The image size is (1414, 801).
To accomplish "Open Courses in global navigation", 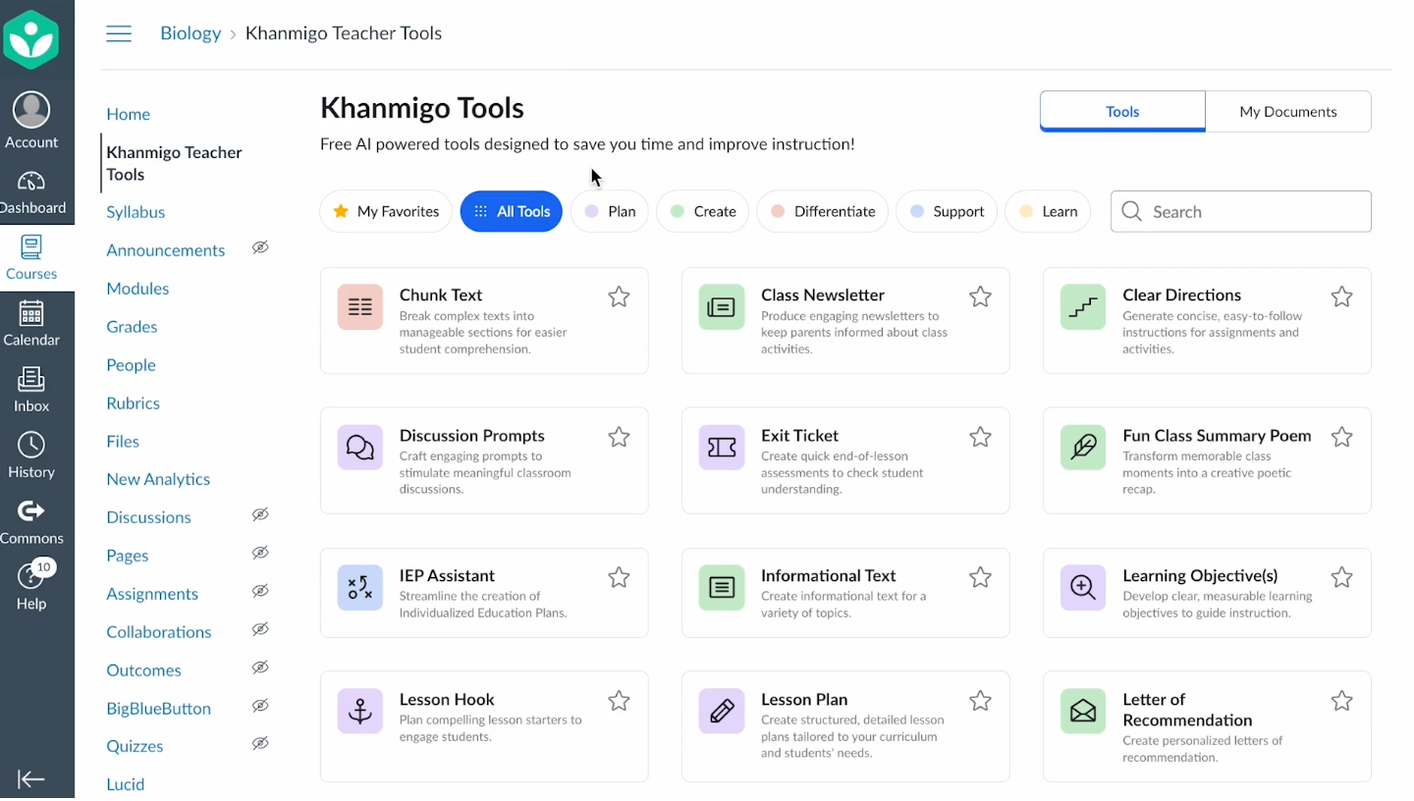I will tap(31, 258).
